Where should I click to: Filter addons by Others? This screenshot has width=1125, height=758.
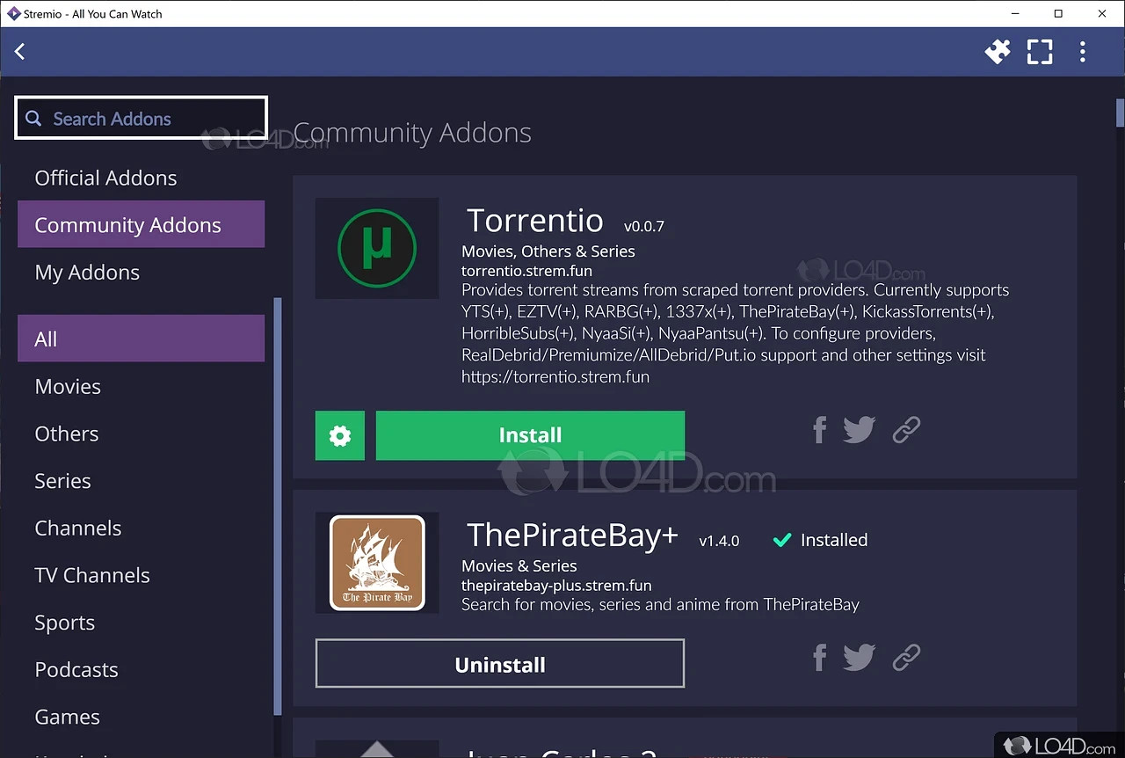coord(141,434)
